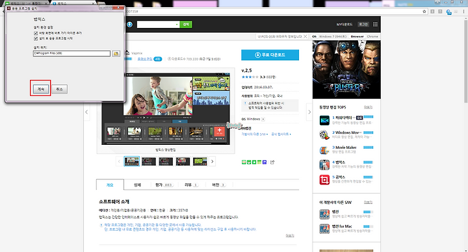Open the apps grid icon in header
468x252 pixels.
point(375,25)
